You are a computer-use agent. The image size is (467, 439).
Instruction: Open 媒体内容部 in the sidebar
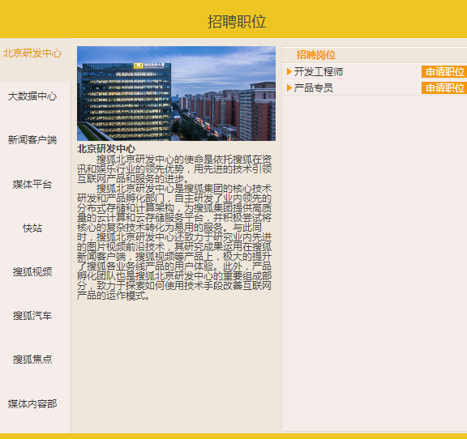(32, 403)
